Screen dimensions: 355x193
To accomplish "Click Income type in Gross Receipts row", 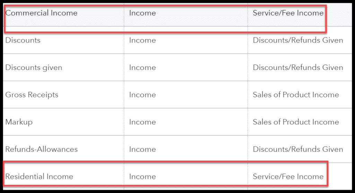I will (x=142, y=95).
